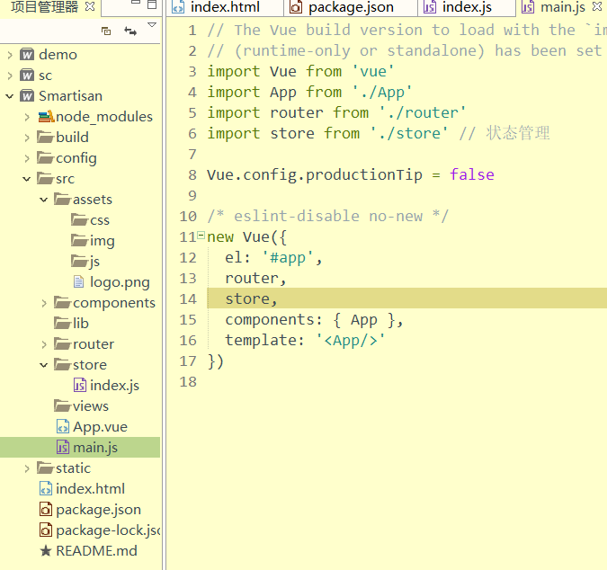Open package-lock.json in the tree

(x=108, y=530)
